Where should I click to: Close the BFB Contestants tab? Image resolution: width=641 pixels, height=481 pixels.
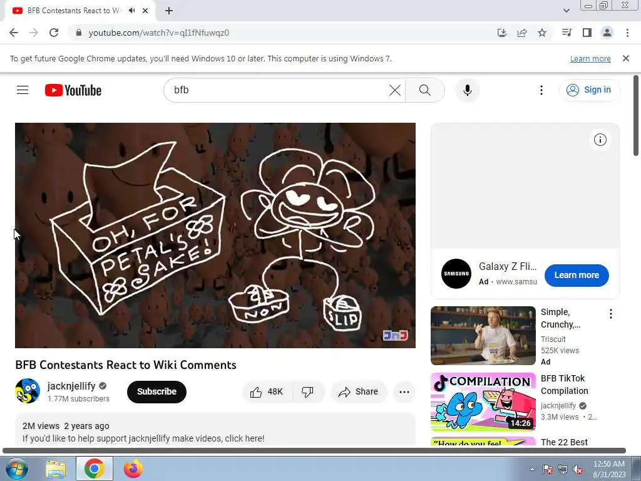[145, 11]
